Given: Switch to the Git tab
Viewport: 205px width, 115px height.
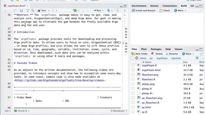Looking at the screenshot, I should pyautogui.click(x=192, y=6).
